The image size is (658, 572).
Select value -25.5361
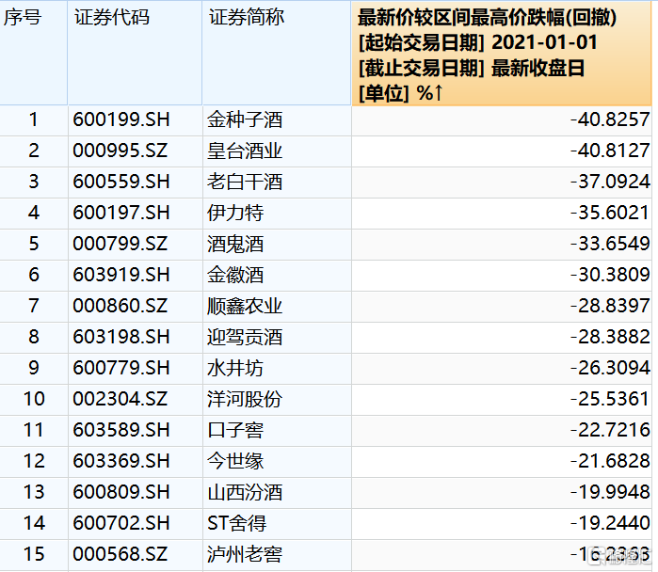610,399
